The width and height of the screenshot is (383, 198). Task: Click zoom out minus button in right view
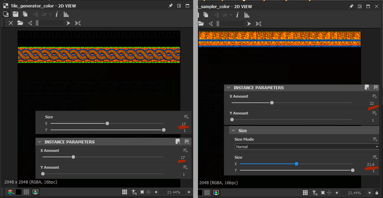coord(337,193)
